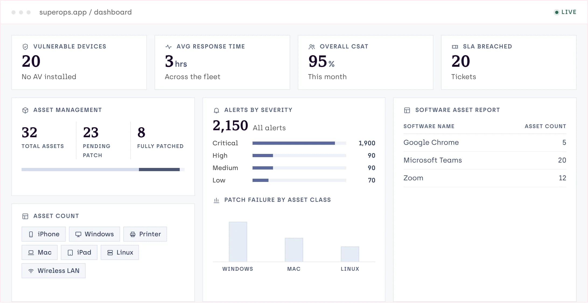Click the phone icon inside the iPhone chip

(x=31, y=234)
